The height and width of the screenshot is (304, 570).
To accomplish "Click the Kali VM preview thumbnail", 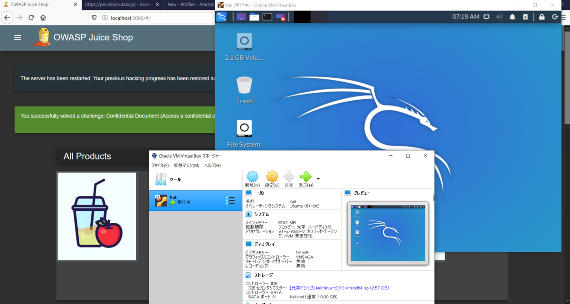I will (388, 233).
